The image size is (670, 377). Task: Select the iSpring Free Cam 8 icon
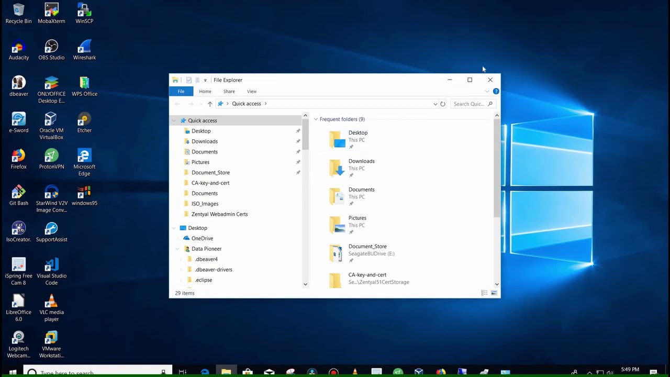[18, 271]
